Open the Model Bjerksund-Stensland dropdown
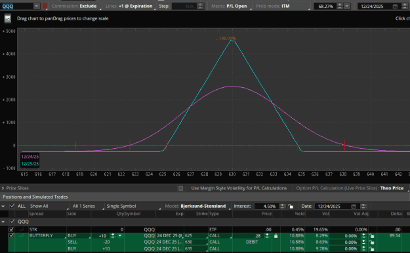This screenshot has width=410, height=253. coord(197,206)
